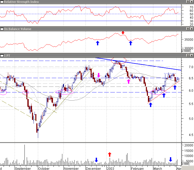Click the September date label
The height and width of the screenshot is (170, 194).
pos(23,168)
